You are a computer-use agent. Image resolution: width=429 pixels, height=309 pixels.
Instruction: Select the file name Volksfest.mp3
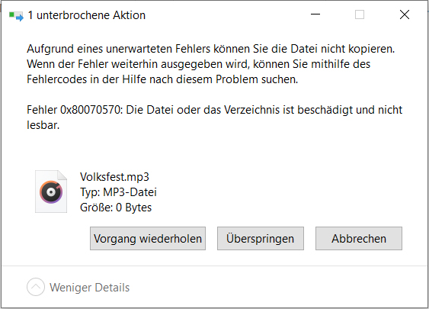[114, 177]
